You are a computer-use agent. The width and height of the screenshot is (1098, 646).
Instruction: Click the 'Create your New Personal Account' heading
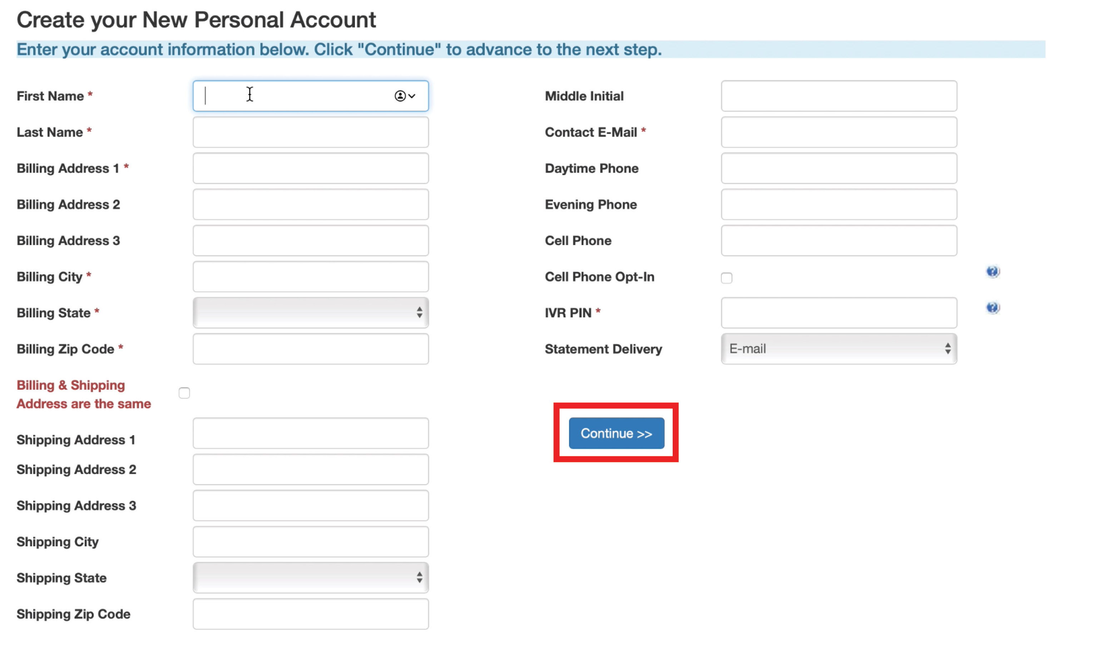pyautogui.click(x=196, y=20)
